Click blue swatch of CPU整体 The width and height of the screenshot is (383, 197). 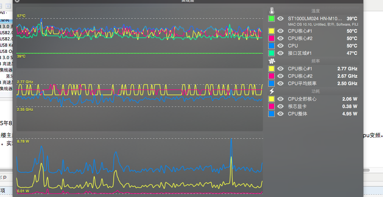271,113
